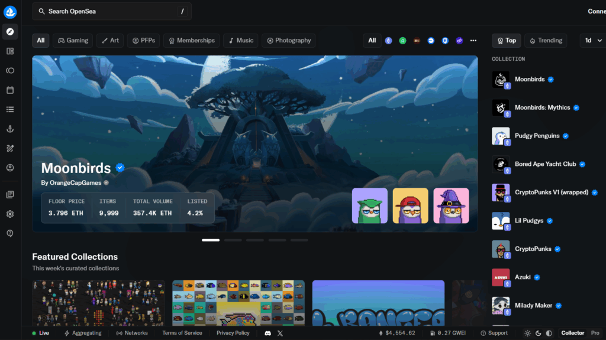Select the Photography category filter
The width and height of the screenshot is (606, 340).
[288, 41]
